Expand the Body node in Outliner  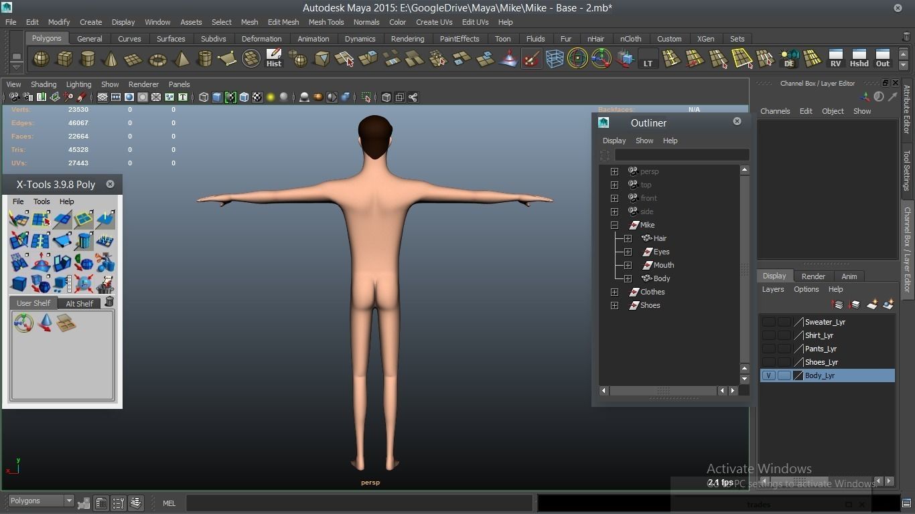pos(628,278)
